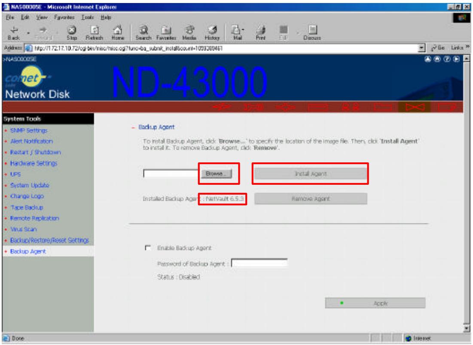Open the Backup/Restore/Reset Settings link
This screenshot has width=473, height=345.
[49, 240]
